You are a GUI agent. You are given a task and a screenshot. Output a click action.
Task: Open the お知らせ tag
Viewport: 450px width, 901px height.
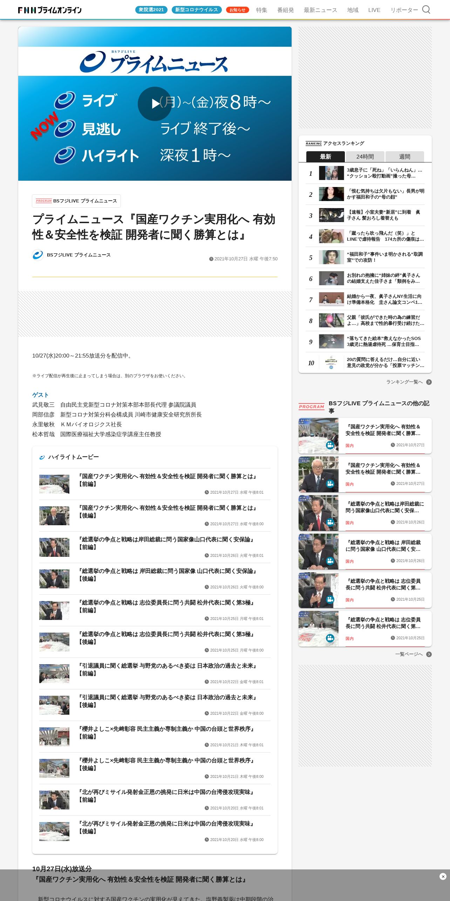click(x=237, y=10)
